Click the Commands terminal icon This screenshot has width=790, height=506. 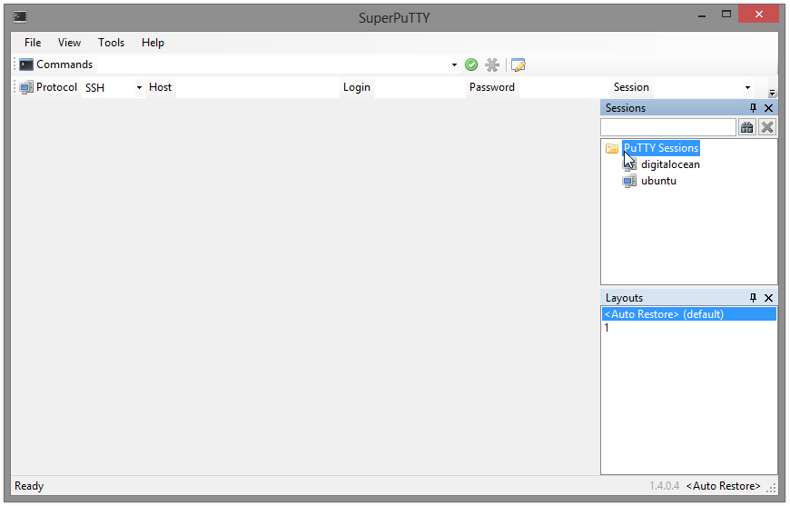[26, 64]
